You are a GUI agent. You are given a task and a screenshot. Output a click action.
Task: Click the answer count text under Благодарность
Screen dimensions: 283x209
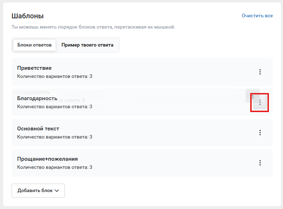[x=55, y=106]
